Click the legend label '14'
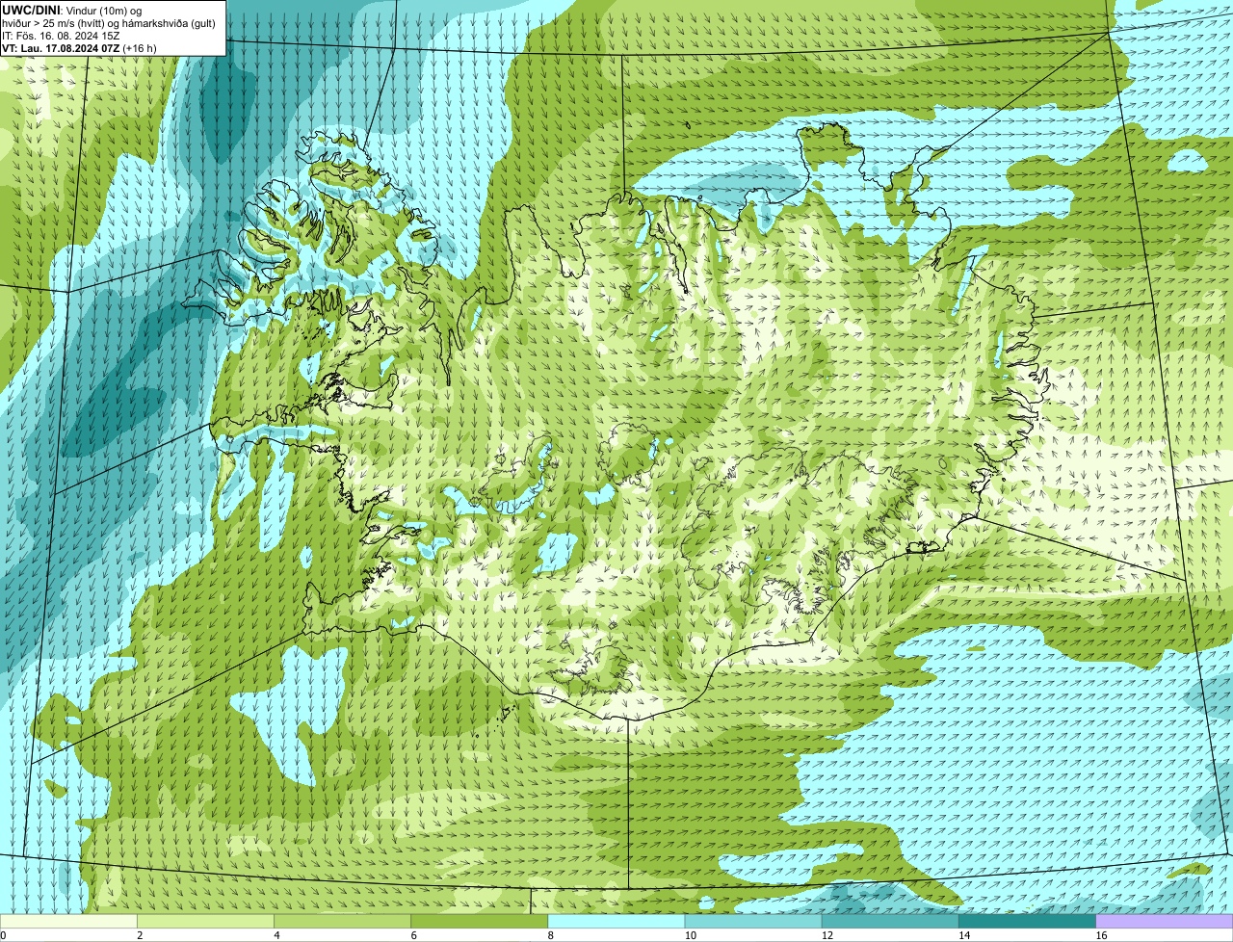The width and height of the screenshot is (1233, 942). click(964, 935)
